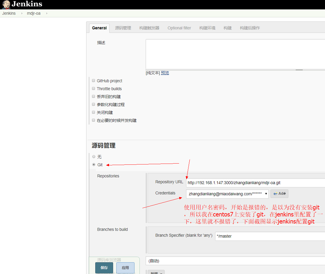Click the 保存 save button
Viewport: 325px width, 274px height.
coord(104,268)
